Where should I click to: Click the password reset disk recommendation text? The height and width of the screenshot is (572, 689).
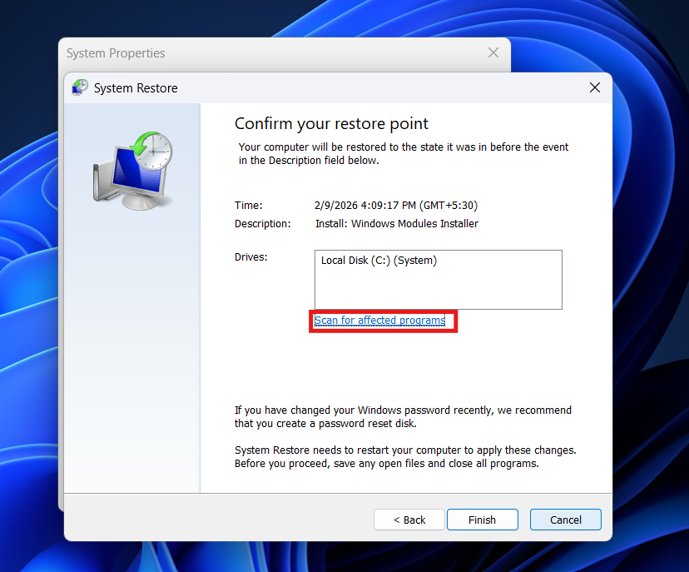click(x=403, y=417)
